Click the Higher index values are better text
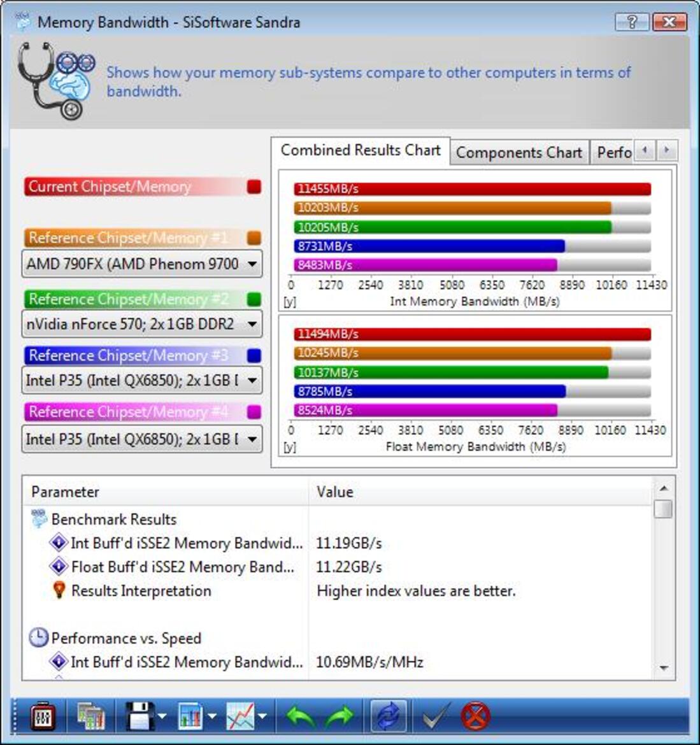 coord(417,590)
